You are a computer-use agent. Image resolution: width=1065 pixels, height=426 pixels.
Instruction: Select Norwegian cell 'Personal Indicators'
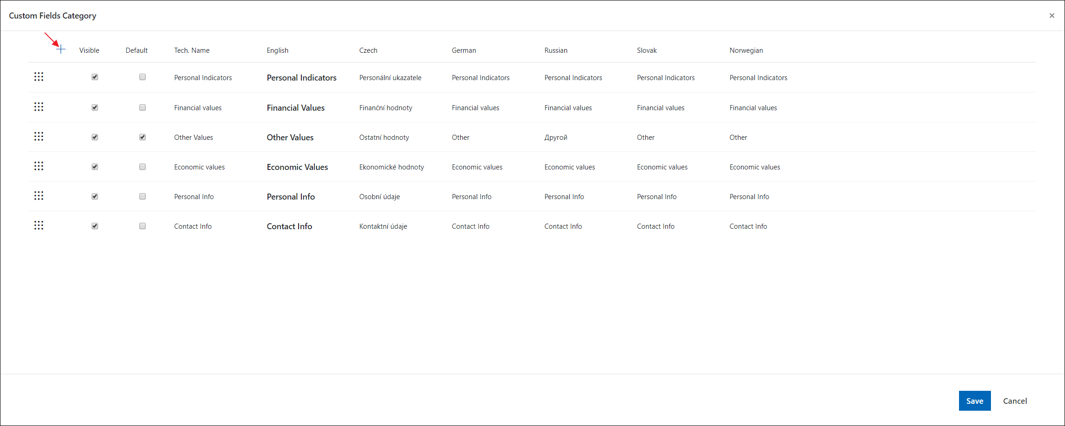point(758,78)
